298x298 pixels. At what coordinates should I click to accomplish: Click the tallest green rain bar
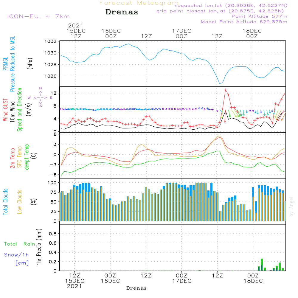[262, 265]
